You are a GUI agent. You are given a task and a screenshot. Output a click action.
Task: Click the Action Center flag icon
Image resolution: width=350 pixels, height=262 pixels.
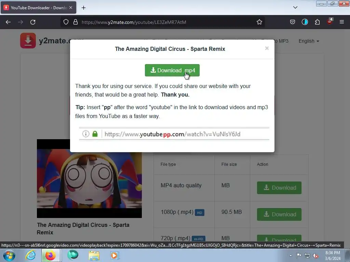(299, 256)
